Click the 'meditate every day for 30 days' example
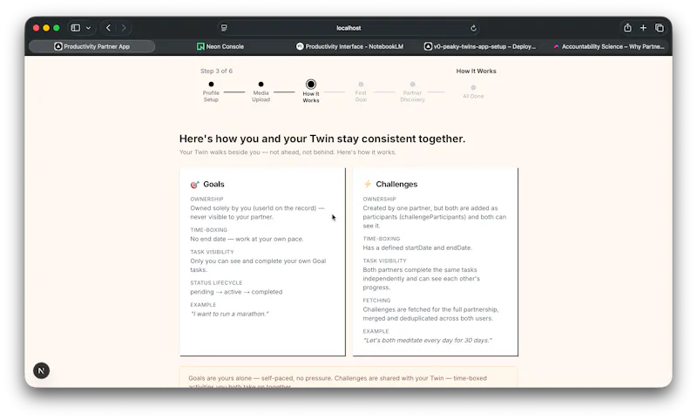This screenshot has height=420, width=697. click(428, 341)
